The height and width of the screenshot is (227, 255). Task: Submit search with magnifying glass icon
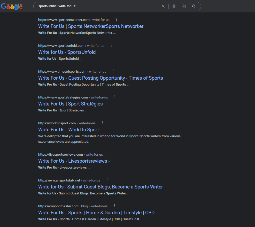(x=194, y=6)
